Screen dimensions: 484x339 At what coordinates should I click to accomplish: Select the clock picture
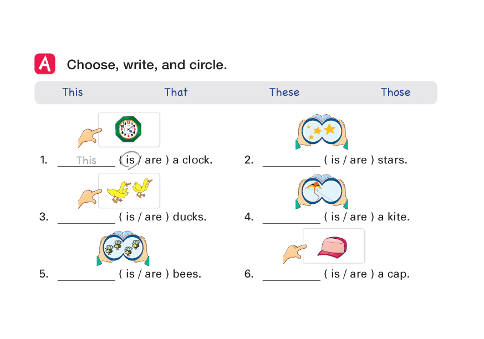pyautogui.click(x=129, y=130)
